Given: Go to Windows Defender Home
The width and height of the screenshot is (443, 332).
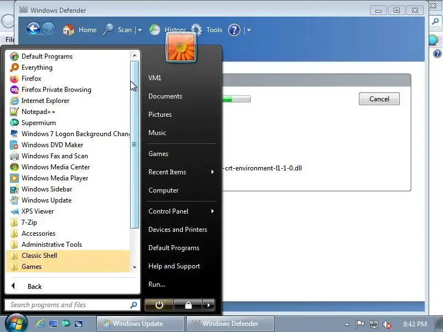Looking at the screenshot, I should point(80,30).
